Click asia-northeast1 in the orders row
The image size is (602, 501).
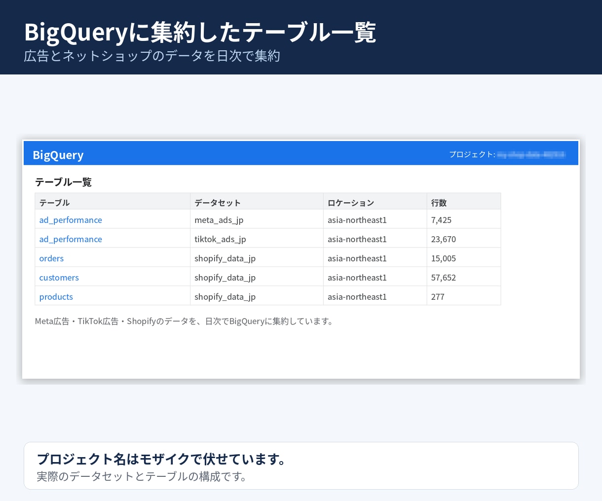coord(357,258)
